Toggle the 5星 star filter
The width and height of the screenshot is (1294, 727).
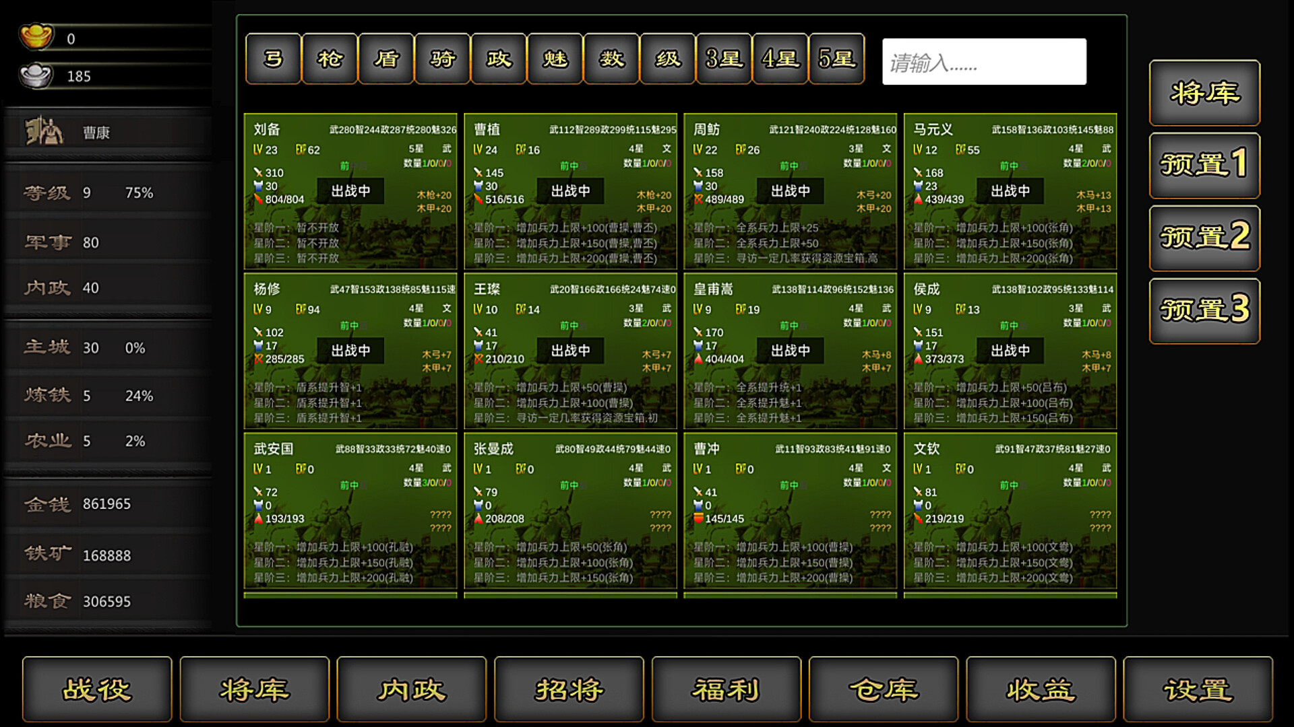[x=836, y=59]
